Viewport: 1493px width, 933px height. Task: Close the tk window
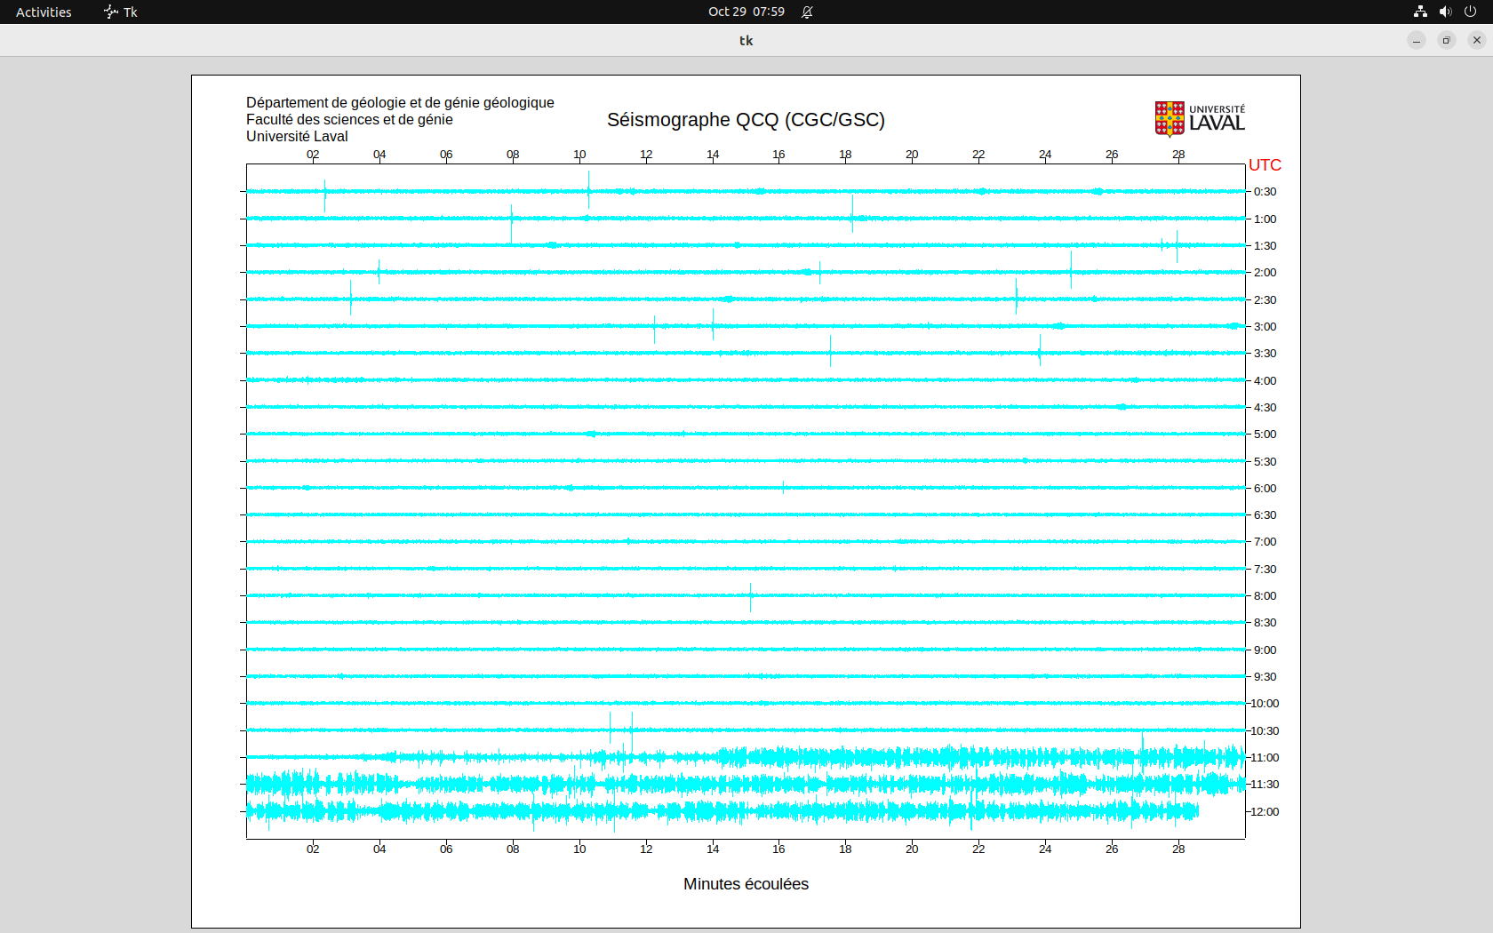(x=1477, y=40)
